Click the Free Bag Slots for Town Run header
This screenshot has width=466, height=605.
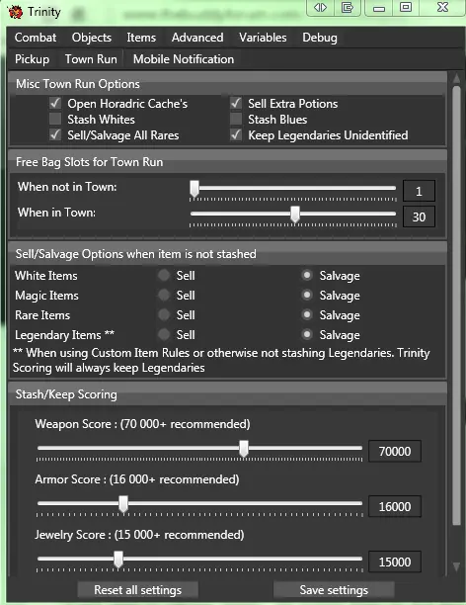(228, 162)
